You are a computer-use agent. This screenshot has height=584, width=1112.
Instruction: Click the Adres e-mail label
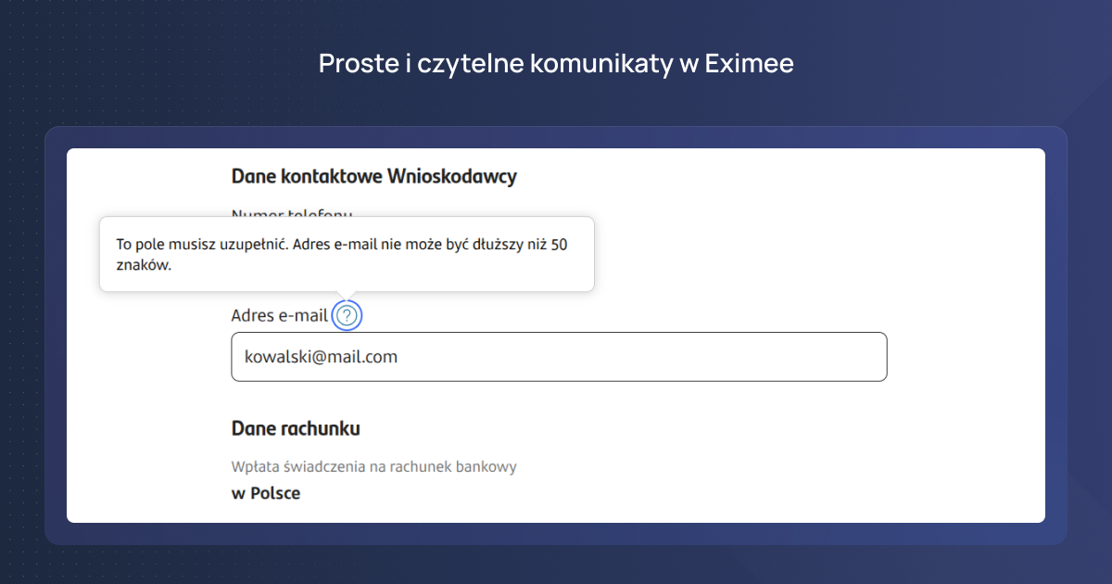(x=279, y=316)
